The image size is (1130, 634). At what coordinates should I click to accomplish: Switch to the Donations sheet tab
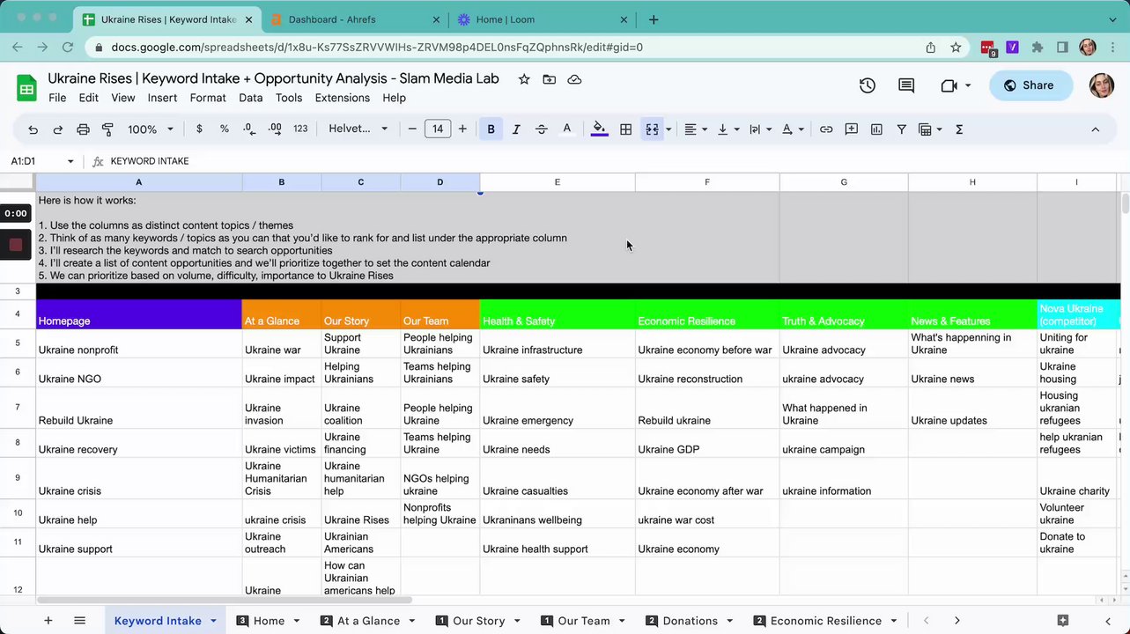pos(690,621)
